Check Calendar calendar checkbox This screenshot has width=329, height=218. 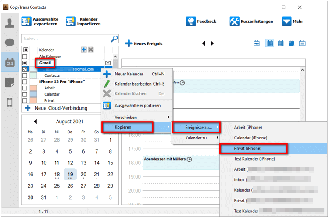click(x=25, y=94)
